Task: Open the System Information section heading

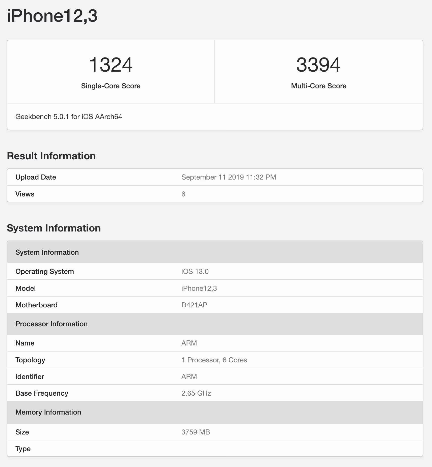Action: (x=53, y=228)
